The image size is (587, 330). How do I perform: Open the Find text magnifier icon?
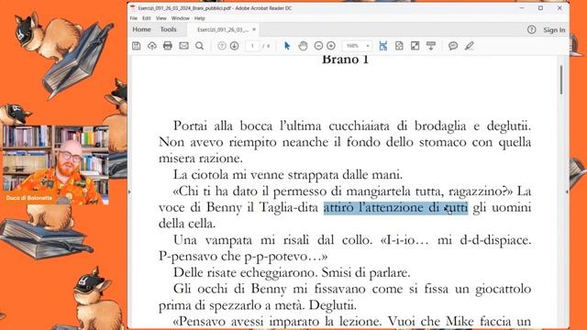pyautogui.click(x=200, y=46)
